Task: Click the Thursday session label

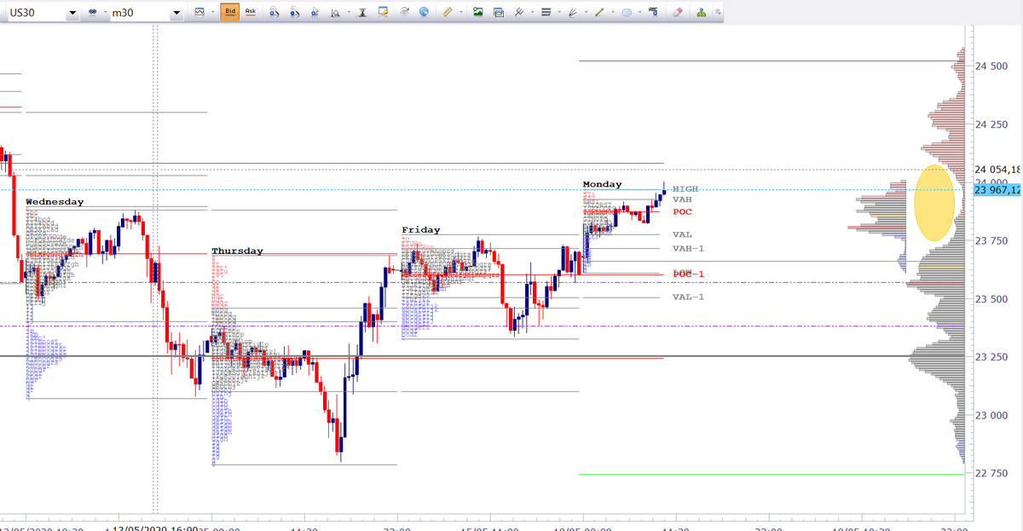Action: point(237,251)
